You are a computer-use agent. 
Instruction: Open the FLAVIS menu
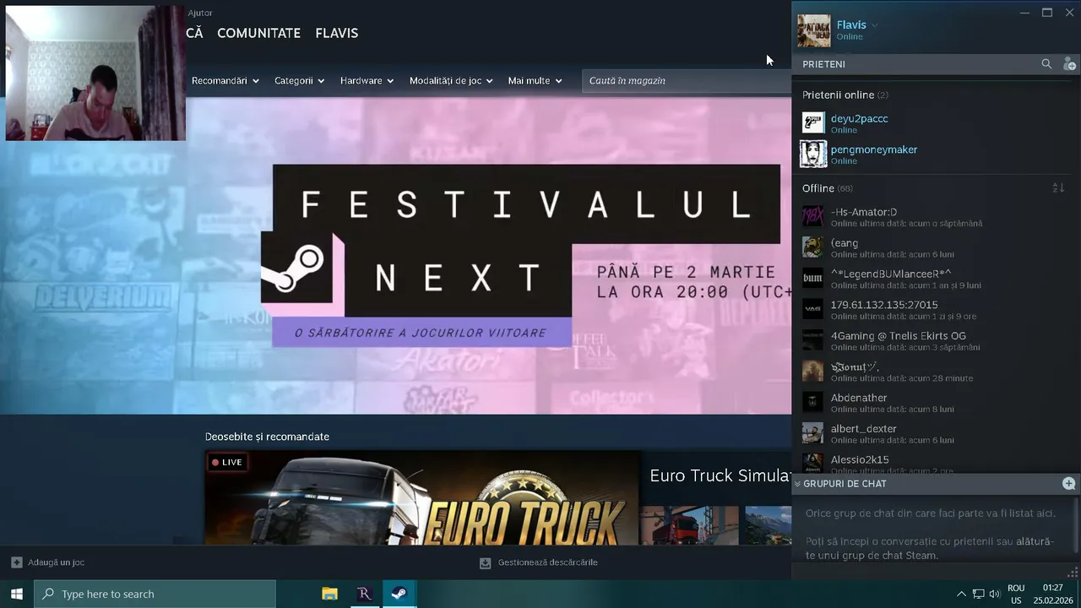336,33
